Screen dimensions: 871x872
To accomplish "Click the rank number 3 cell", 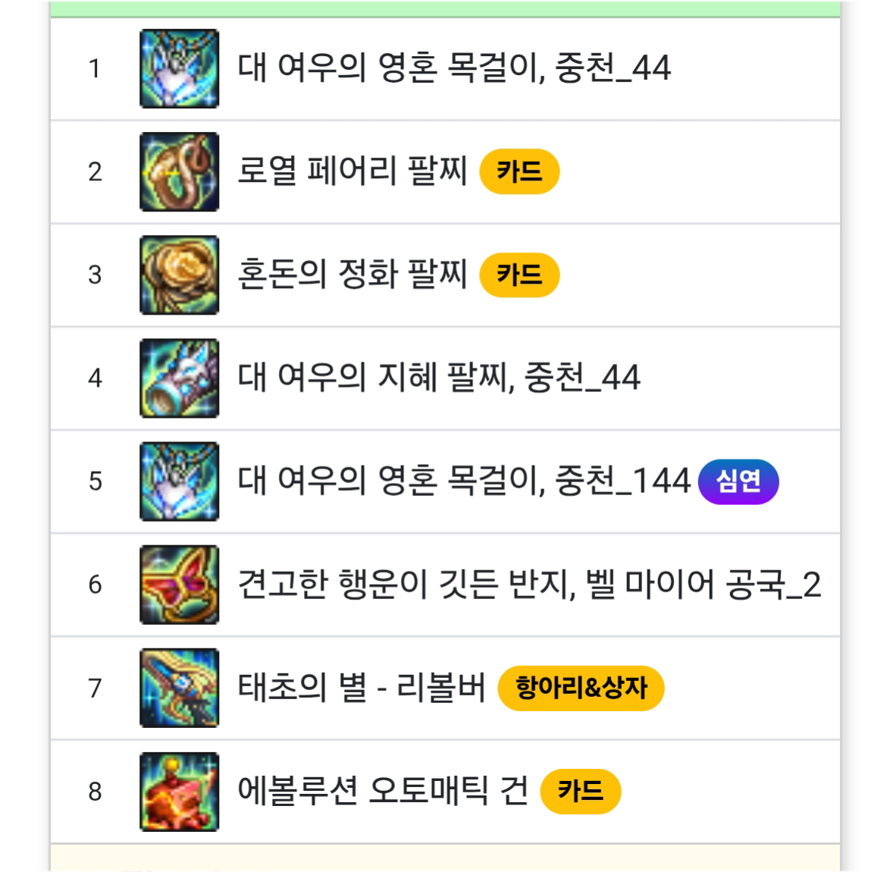I will [x=95, y=274].
